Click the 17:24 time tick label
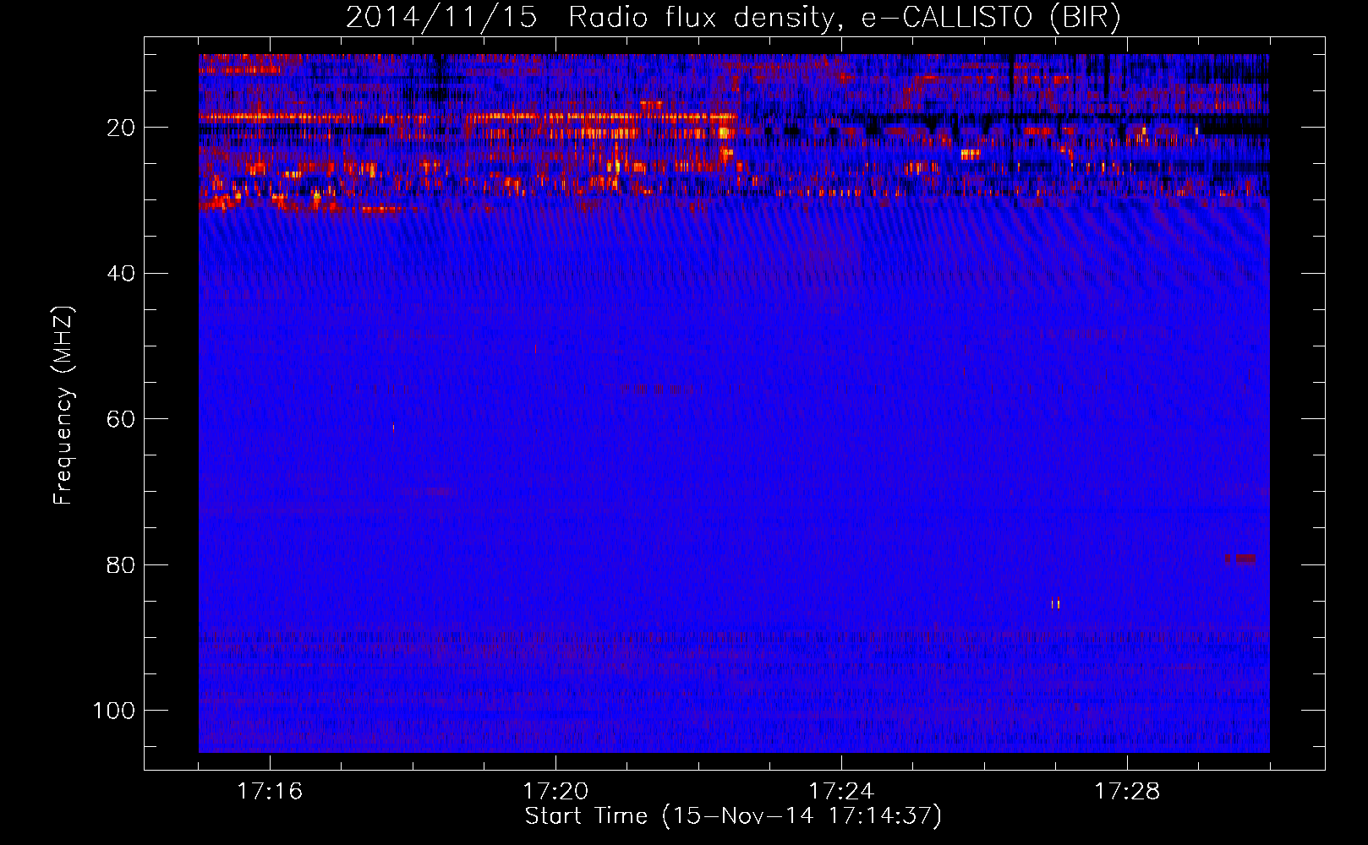Image resolution: width=1368 pixels, height=845 pixels. pos(841,791)
